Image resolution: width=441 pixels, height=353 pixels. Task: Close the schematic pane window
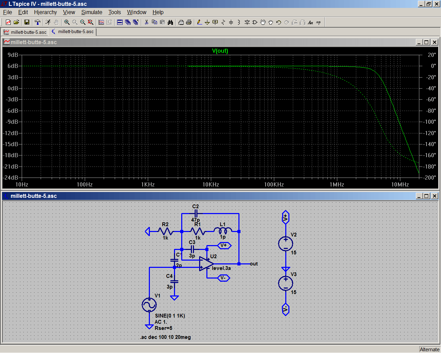[434, 196]
